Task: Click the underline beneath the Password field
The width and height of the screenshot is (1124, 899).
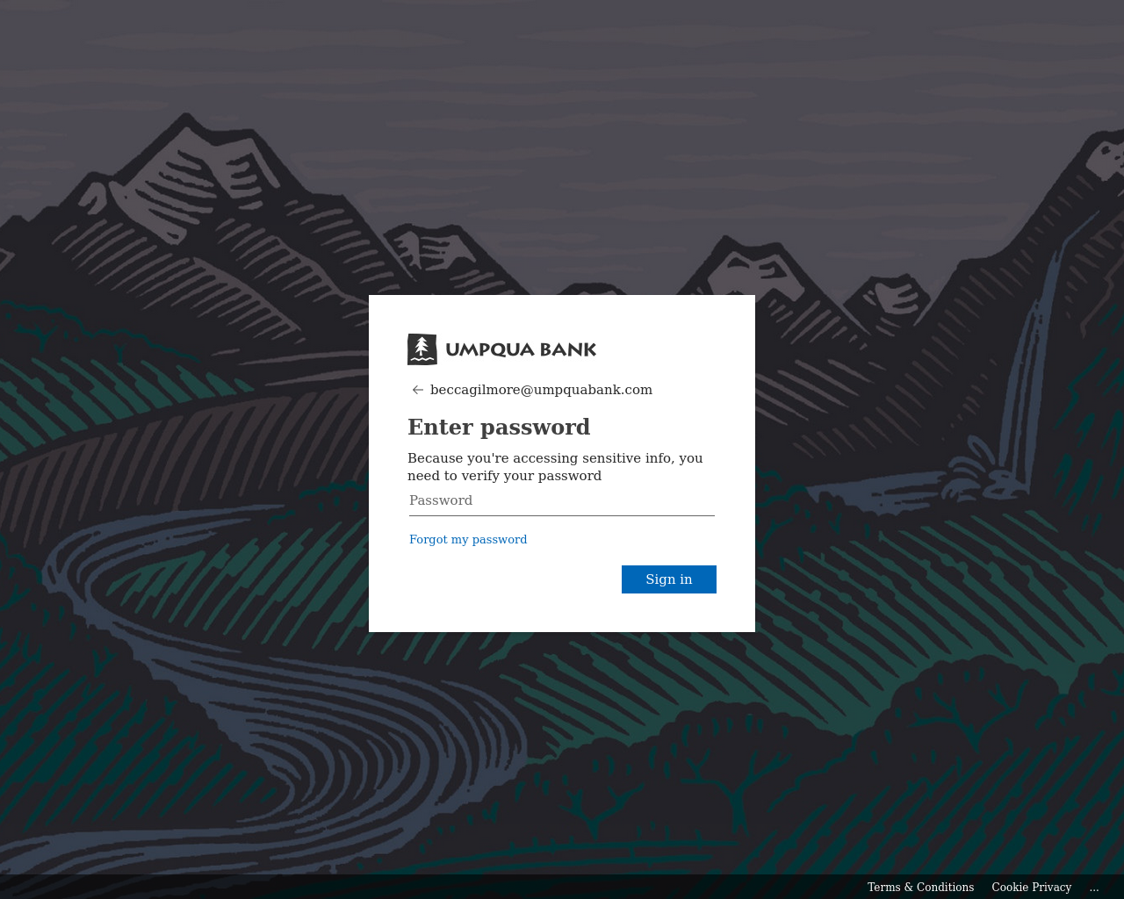Action: pos(562,515)
